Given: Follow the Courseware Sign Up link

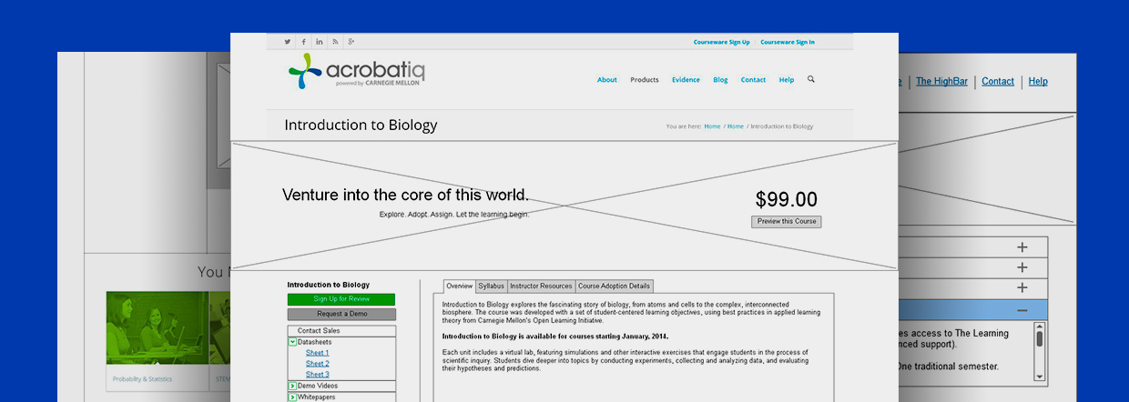Looking at the screenshot, I should [x=721, y=42].
